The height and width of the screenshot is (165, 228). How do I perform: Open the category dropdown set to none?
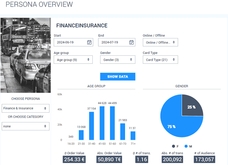(x=26, y=126)
